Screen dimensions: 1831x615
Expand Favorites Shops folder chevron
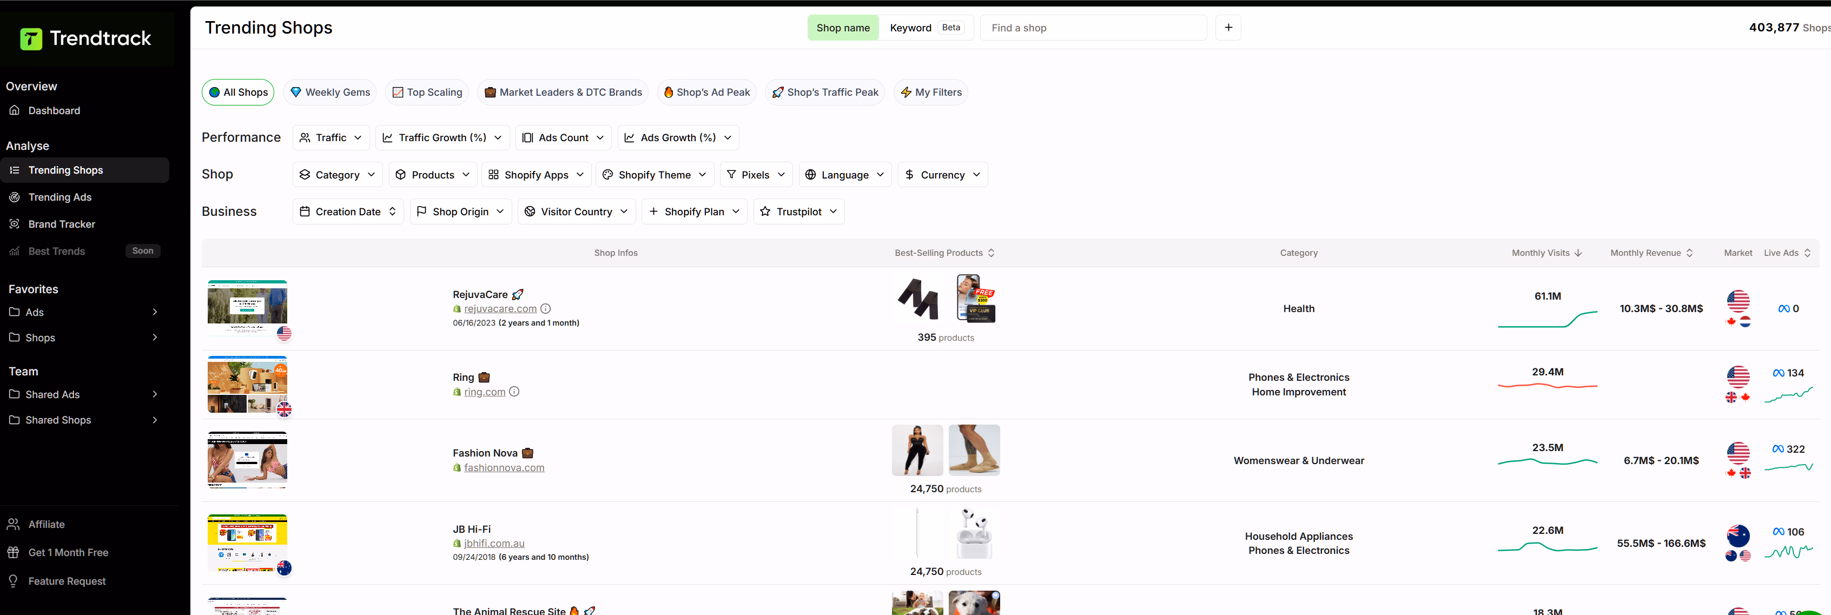pos(155,337)
